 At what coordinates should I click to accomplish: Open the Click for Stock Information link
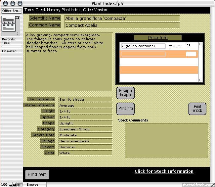click(164, 171)
